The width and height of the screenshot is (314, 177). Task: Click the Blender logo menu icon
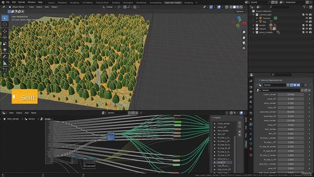coord(3,2)
